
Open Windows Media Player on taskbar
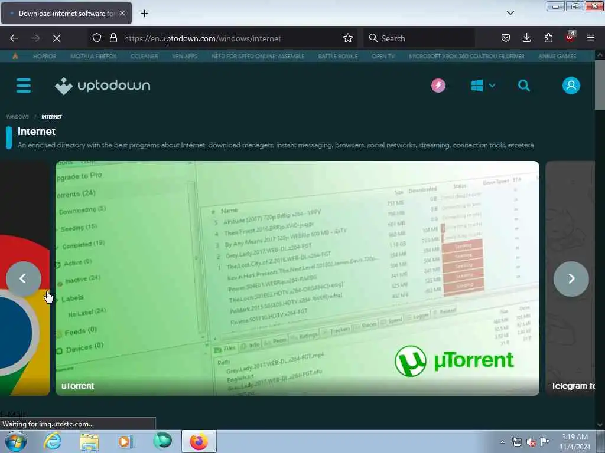point(125,441)
